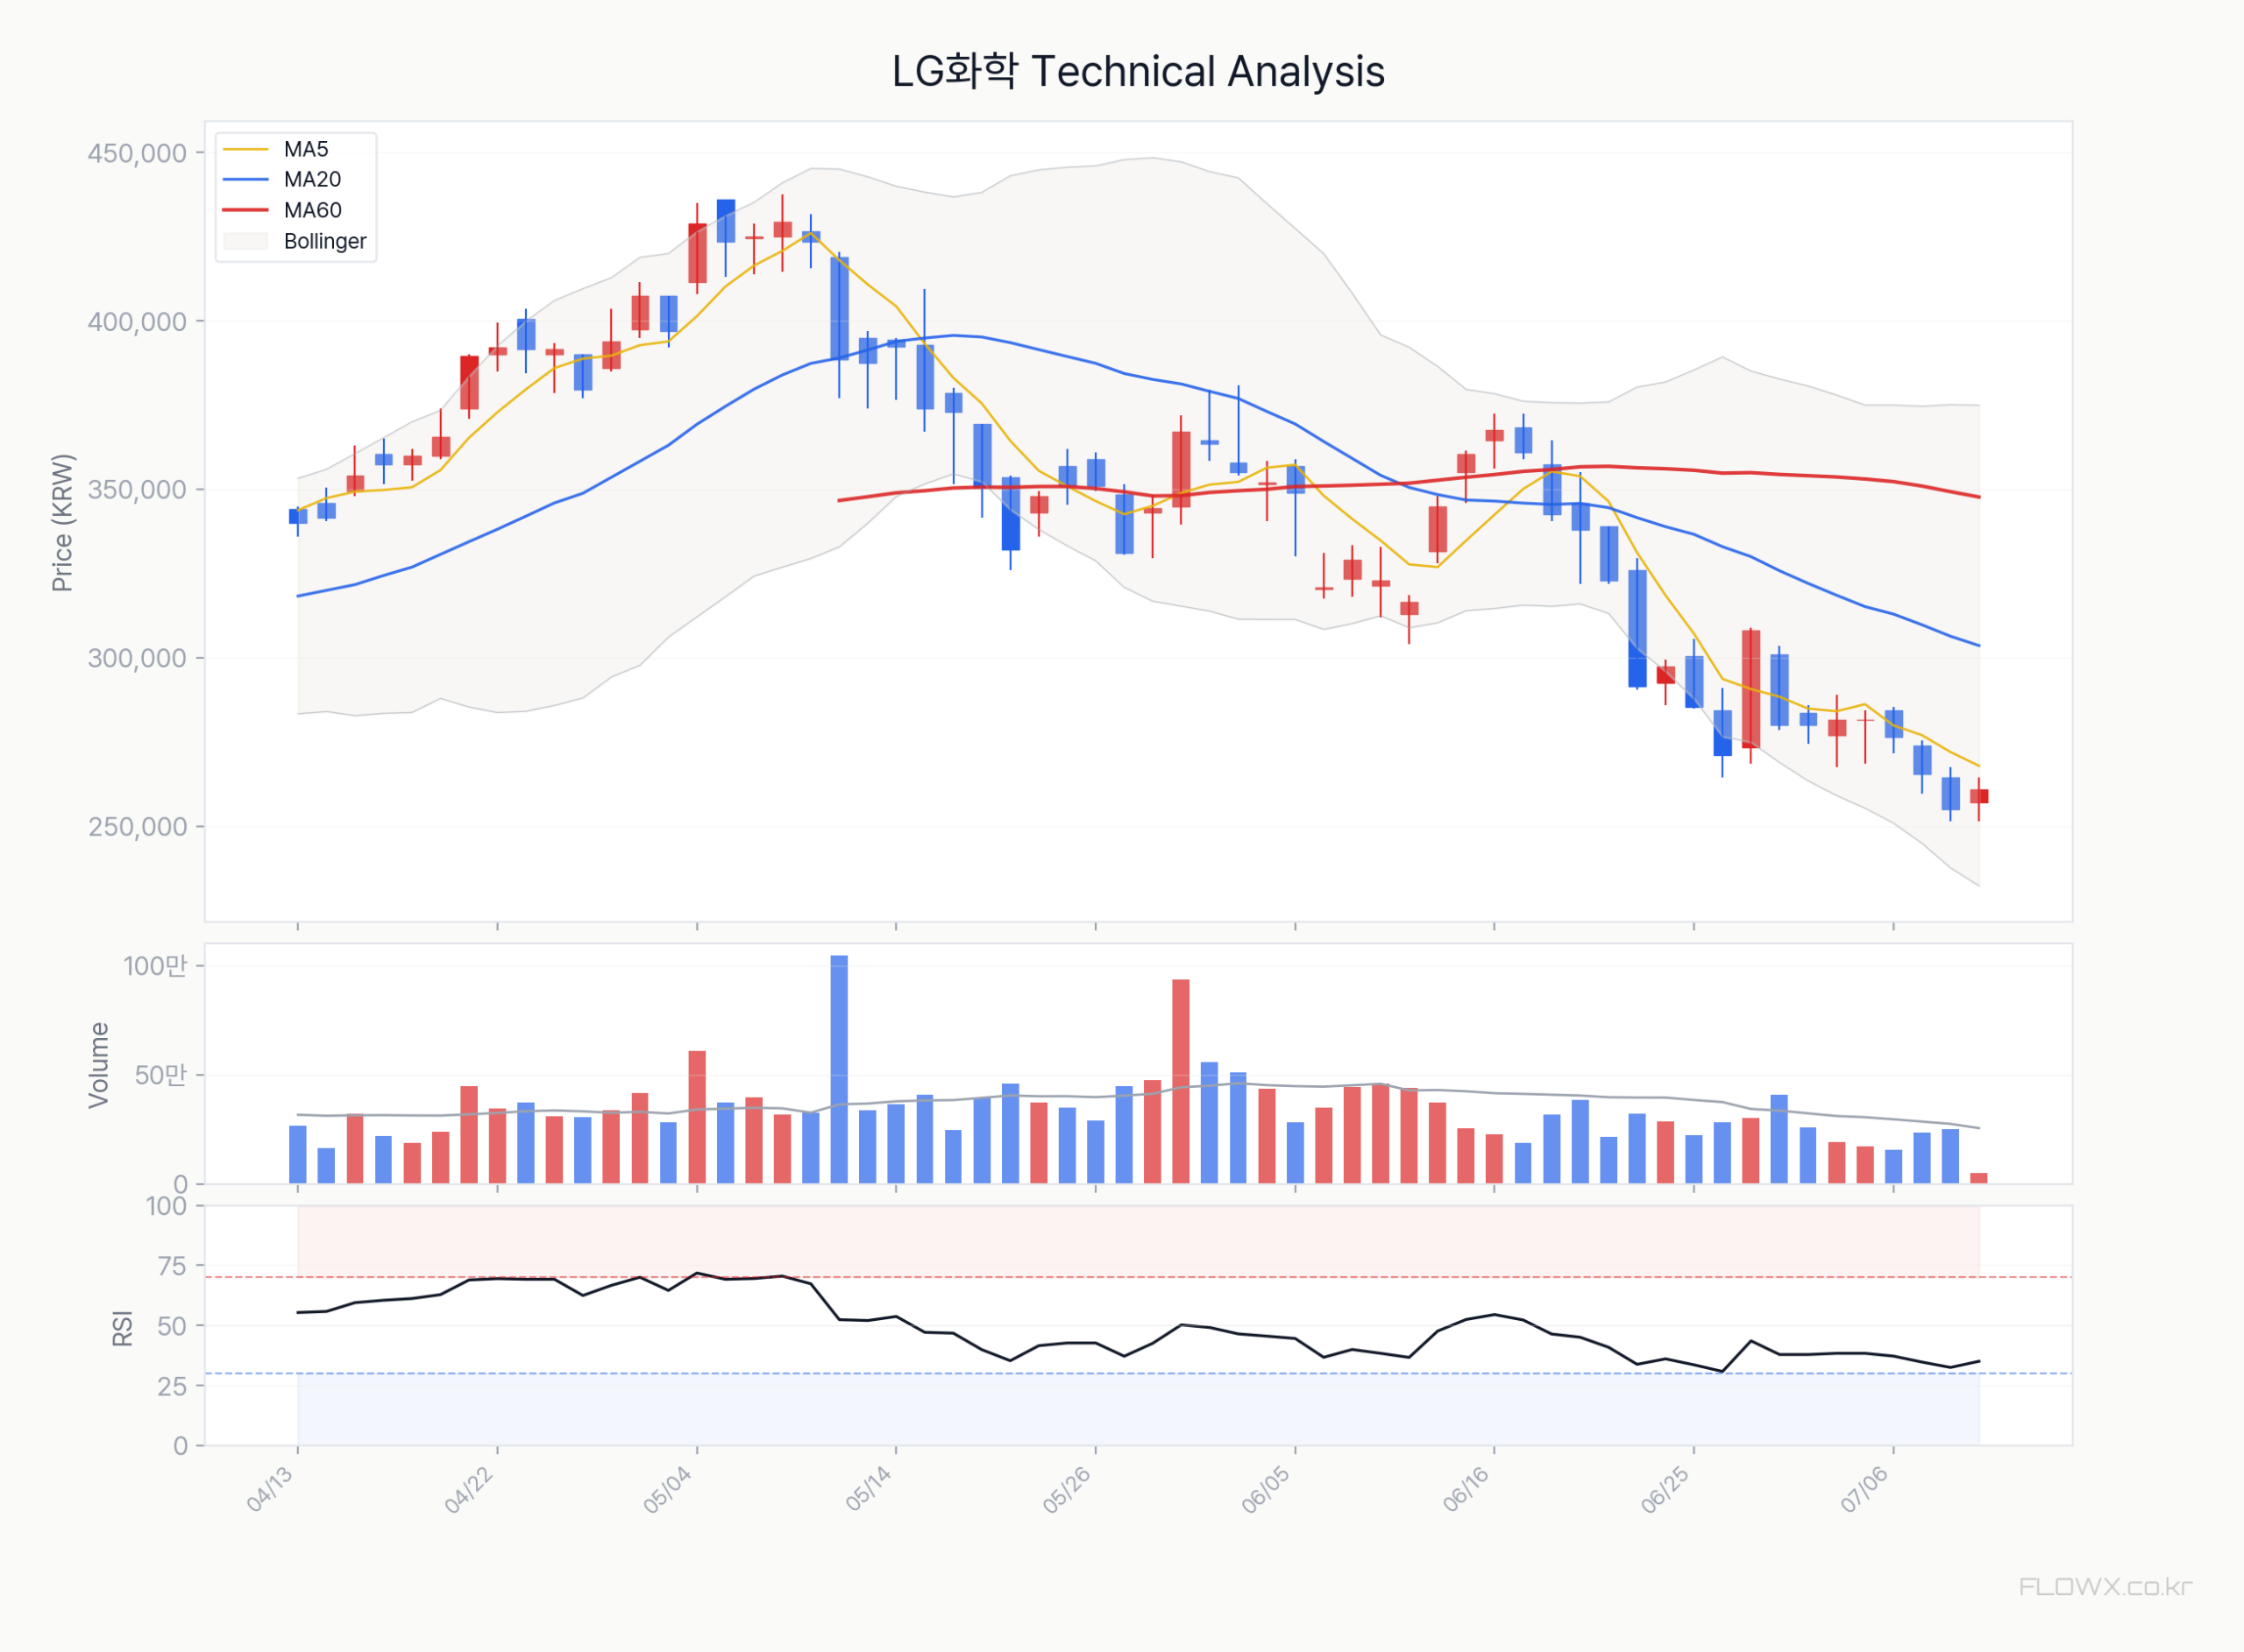Click the 50만 volume axis label
This screenshot has width=2244, height=1652.
click(161, 1075)
